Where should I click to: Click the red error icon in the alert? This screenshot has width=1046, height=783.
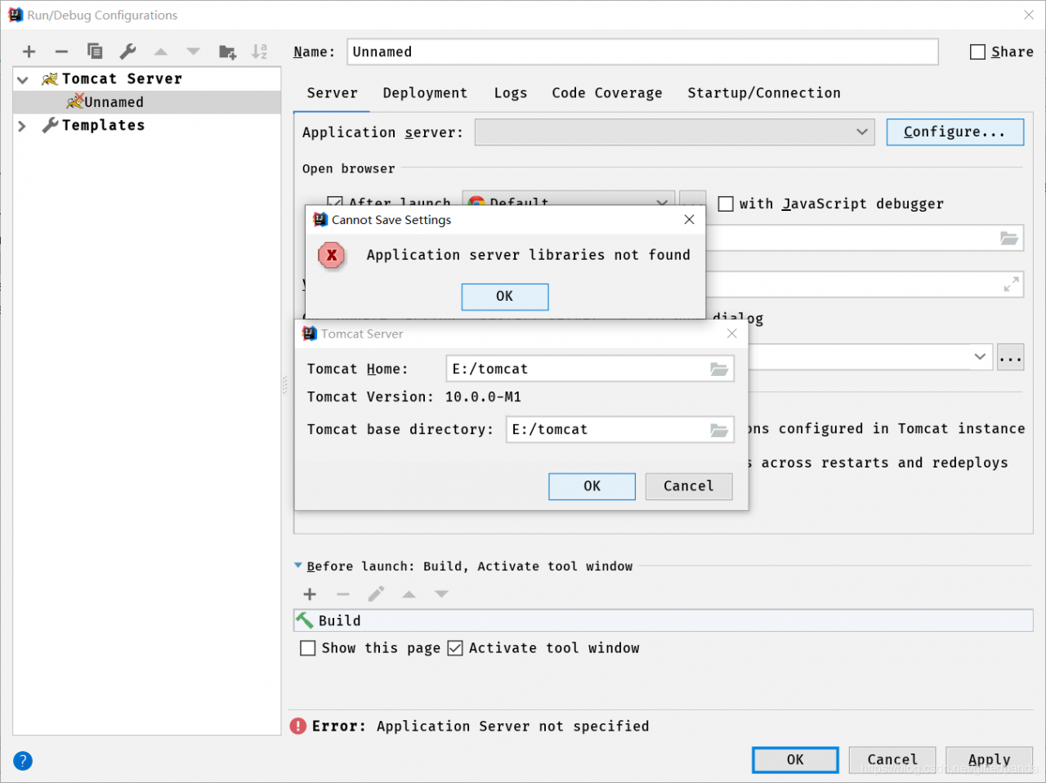click(331, 255)
